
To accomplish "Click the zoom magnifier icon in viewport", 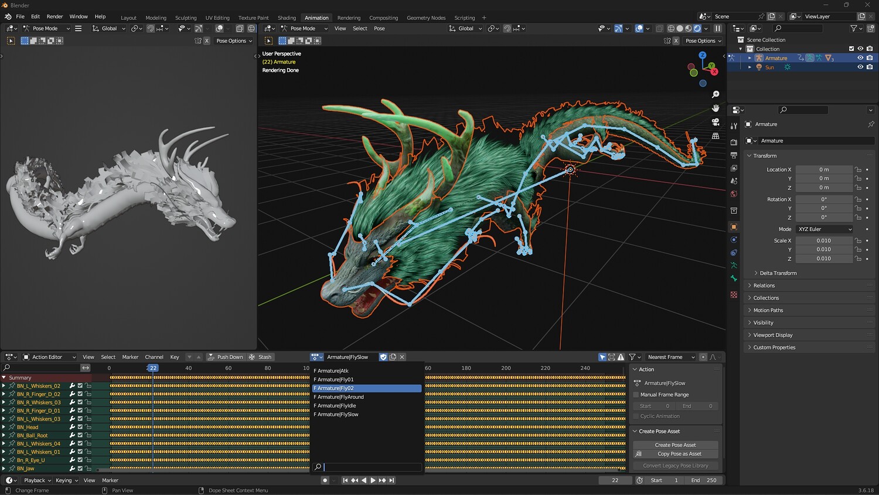I will coord(716,94).
